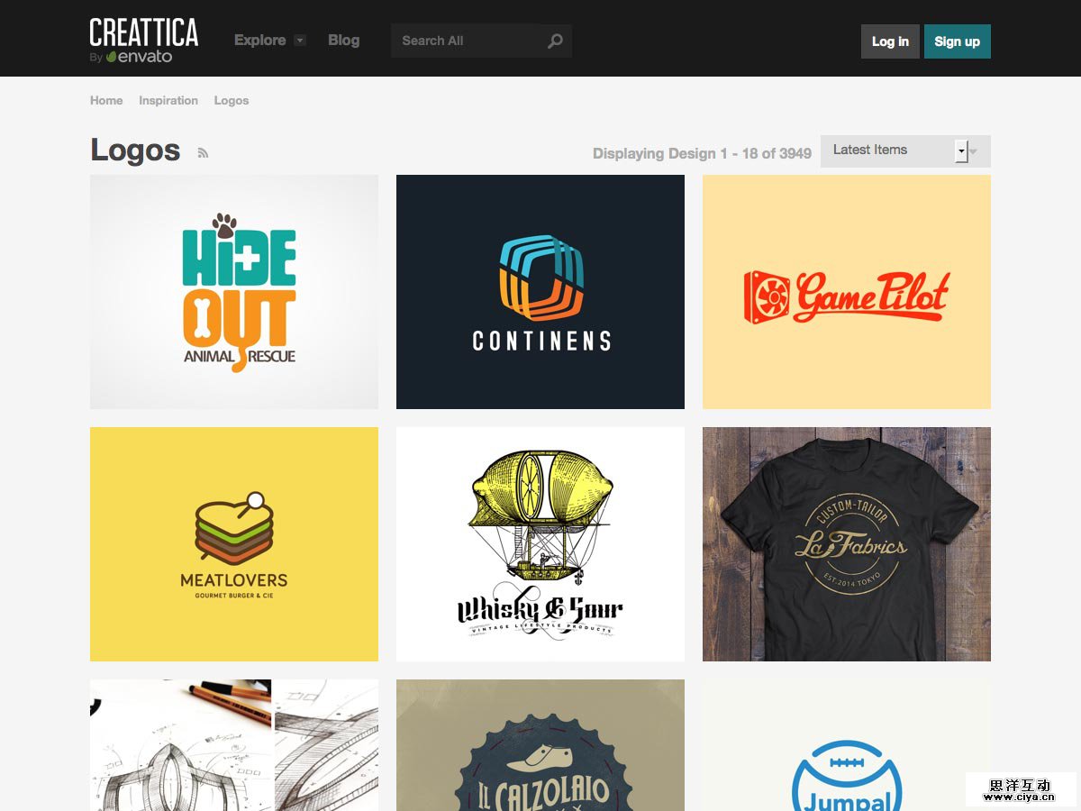View the Continens logo design

pos(540,291)
